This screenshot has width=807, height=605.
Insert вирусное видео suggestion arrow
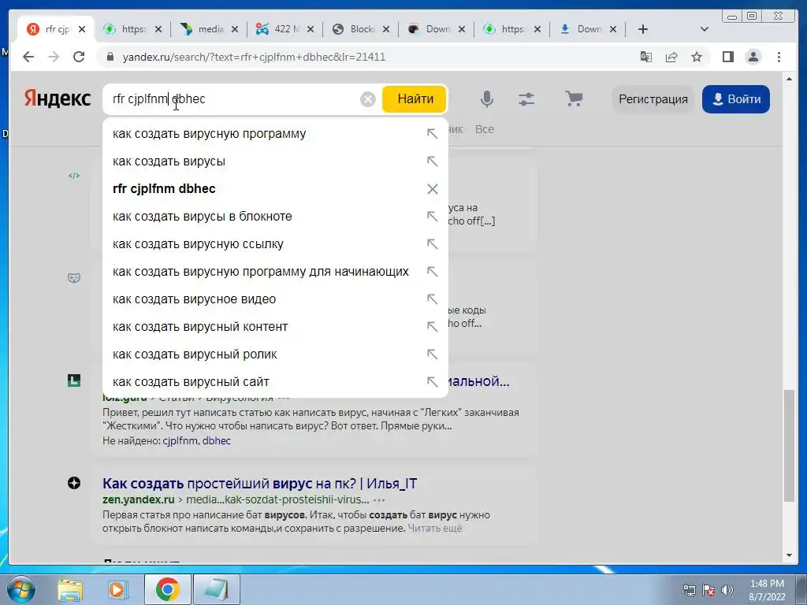coord(433,299)
